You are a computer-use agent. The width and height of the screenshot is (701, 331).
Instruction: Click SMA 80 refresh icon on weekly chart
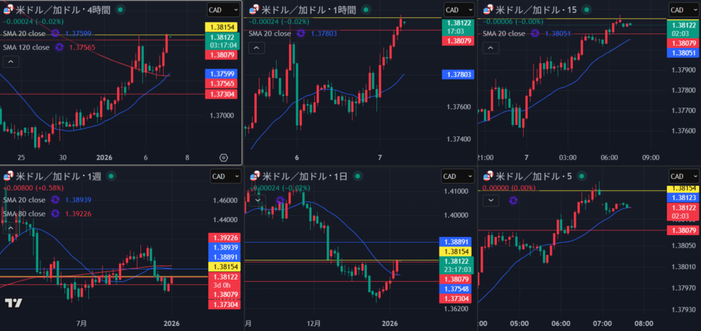[55, 213]
